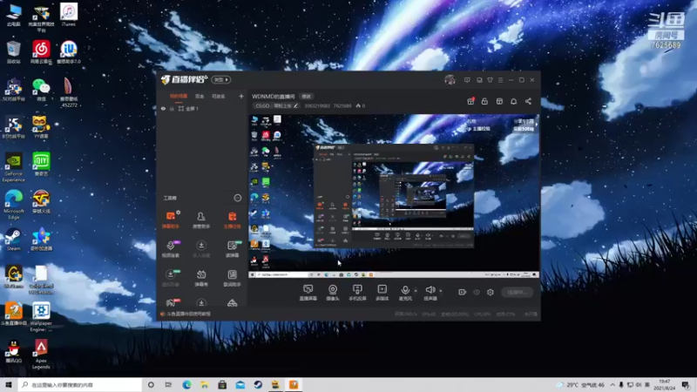Open the Tencent QQ desktop shortcut
Screen dimensions: 697x392
(x=13, y=352)
